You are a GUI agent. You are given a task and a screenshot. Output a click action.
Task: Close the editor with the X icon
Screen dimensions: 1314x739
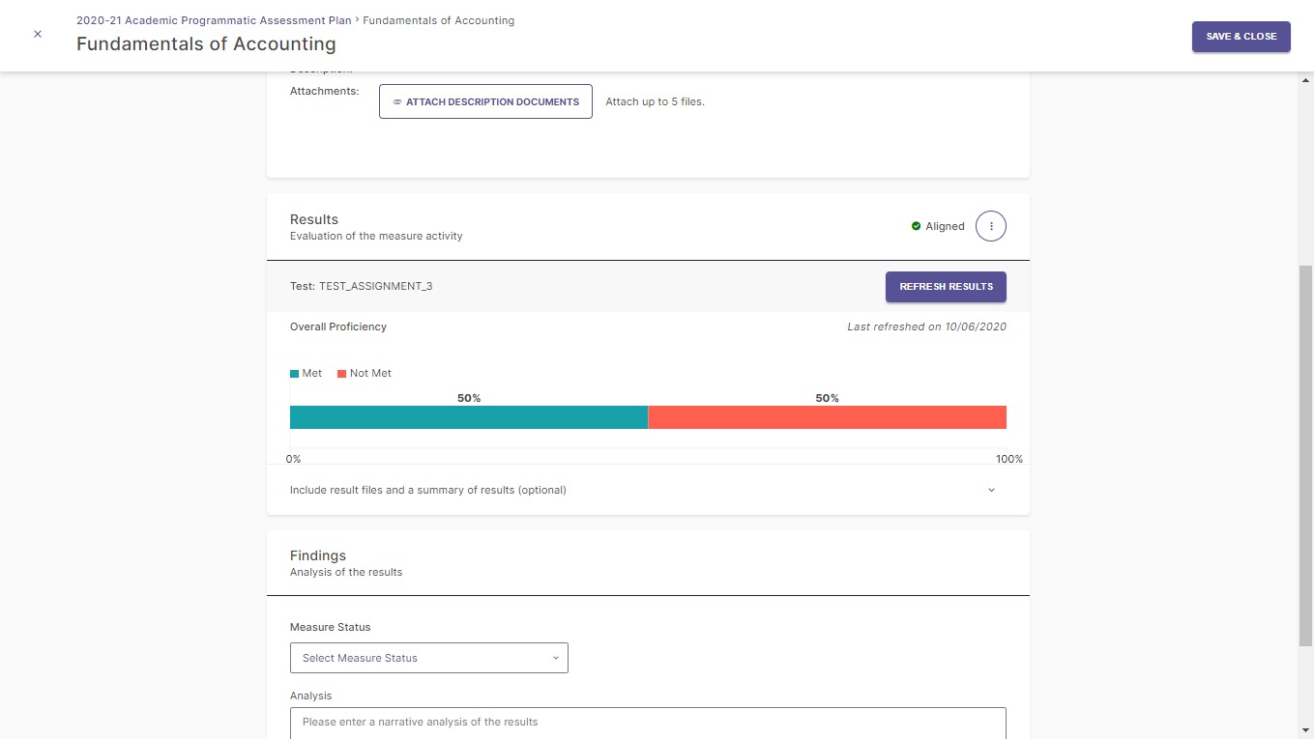[38, 34]
